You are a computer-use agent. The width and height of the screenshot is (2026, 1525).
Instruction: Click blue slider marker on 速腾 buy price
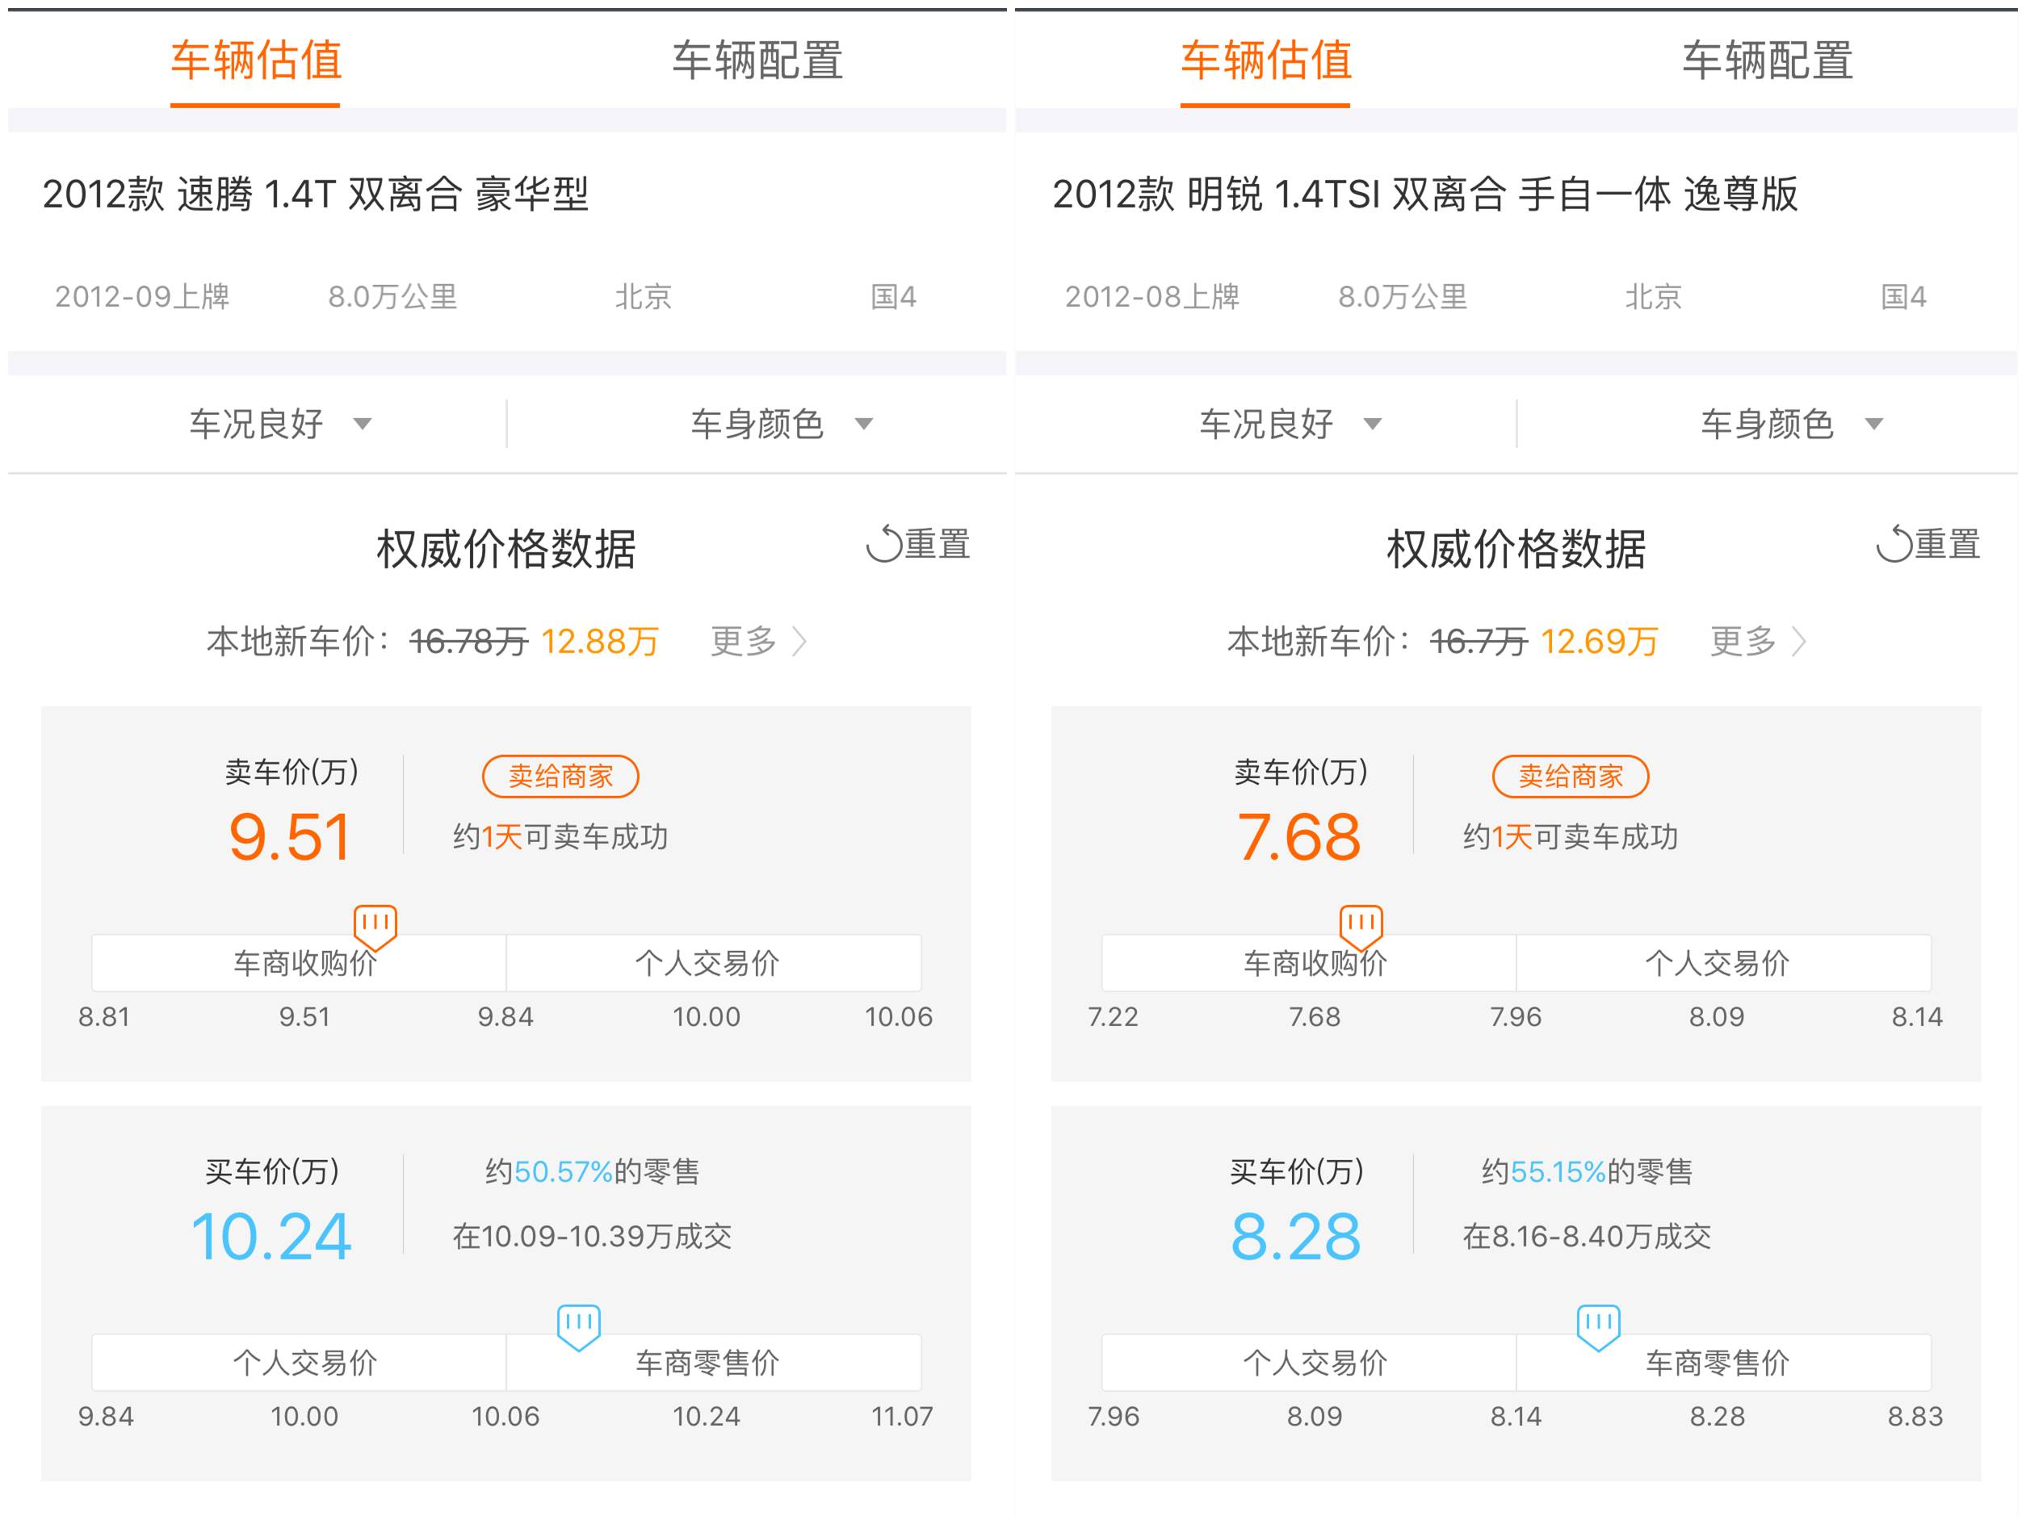579,1326
